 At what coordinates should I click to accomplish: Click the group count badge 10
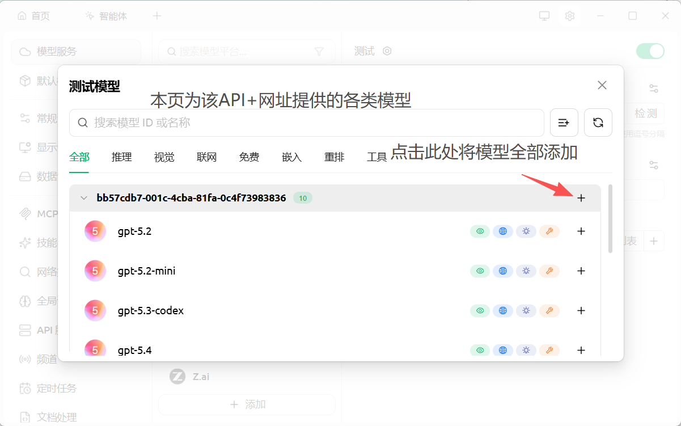[303, 198]
